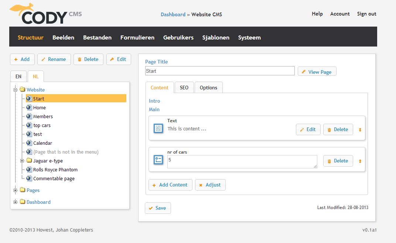The width and height of the screenshot is (396, 243).
Task: Switch to the Options tab
Action: pos(208,88)
